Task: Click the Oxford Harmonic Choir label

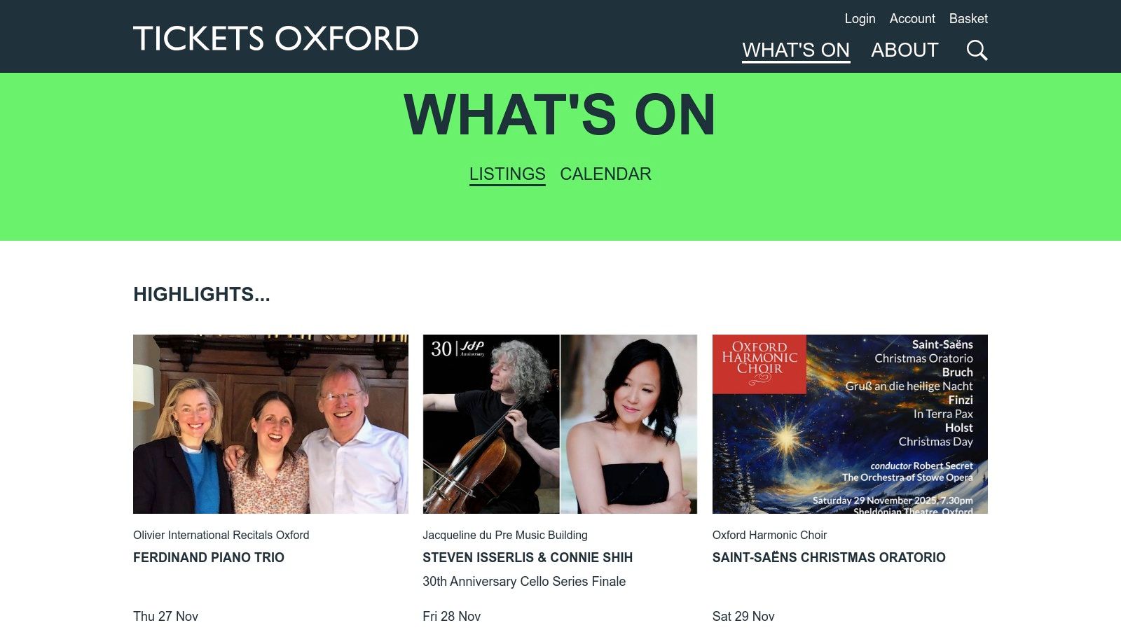Action: [x=769, y=535]
